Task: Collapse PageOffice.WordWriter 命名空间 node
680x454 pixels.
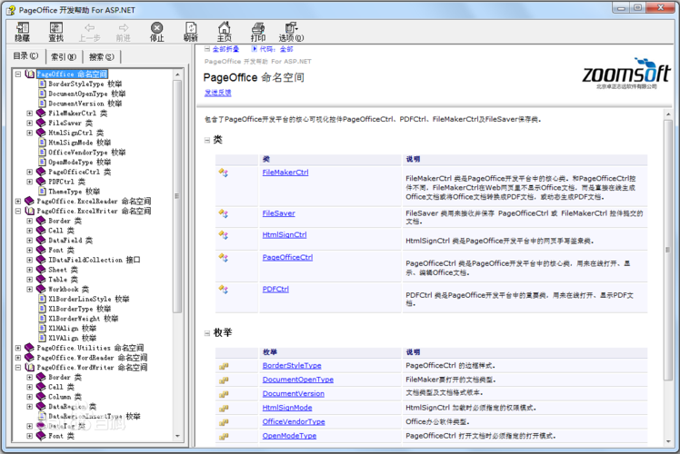Action: (x=18, y=368)
